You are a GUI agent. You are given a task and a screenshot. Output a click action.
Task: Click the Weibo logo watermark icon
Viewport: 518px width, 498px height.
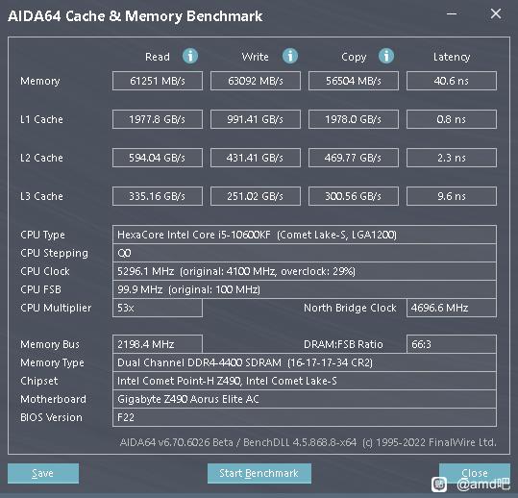(x=439, y=485)
